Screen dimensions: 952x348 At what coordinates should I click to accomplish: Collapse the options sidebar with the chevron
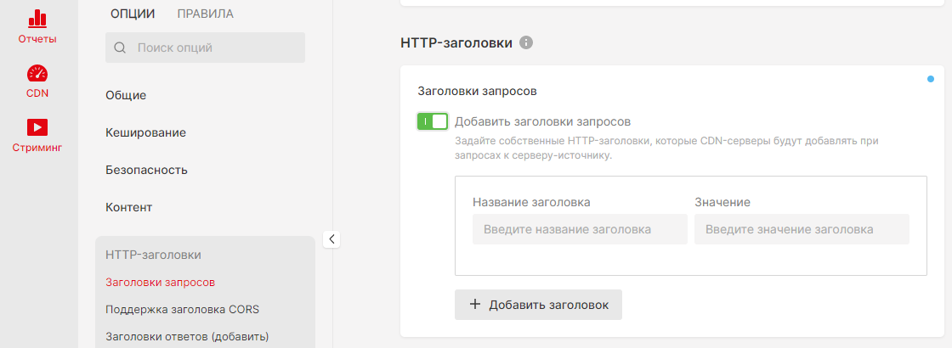(332, 239)
